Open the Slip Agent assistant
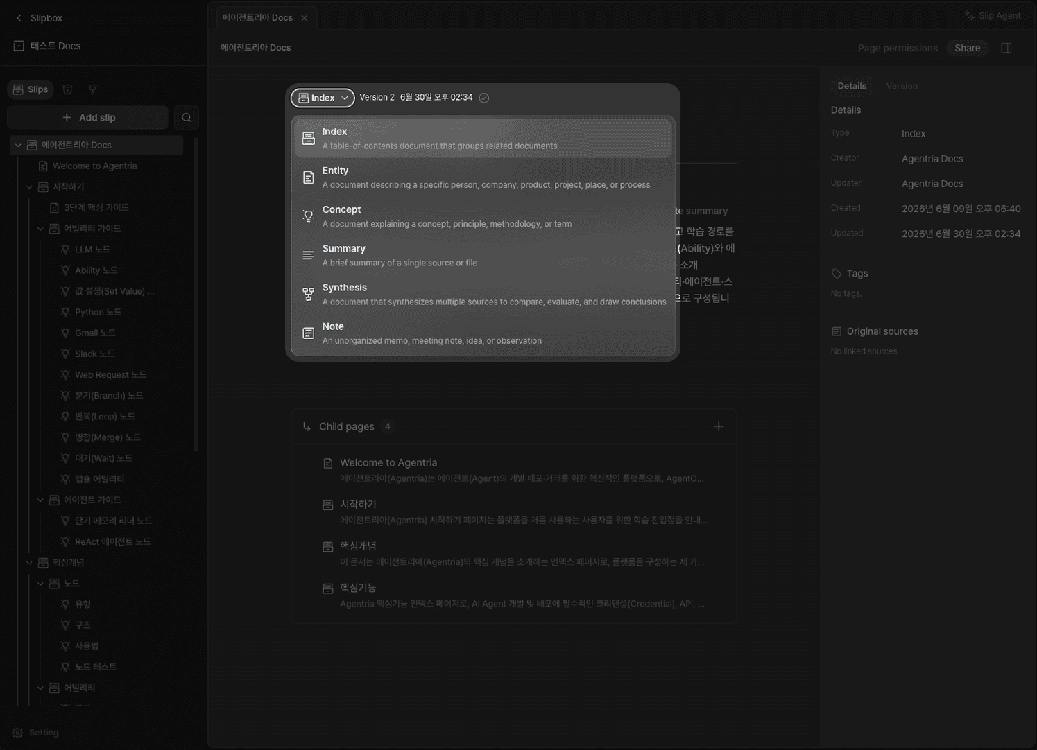Screen dimensions: 1037x750 (993, 16)
